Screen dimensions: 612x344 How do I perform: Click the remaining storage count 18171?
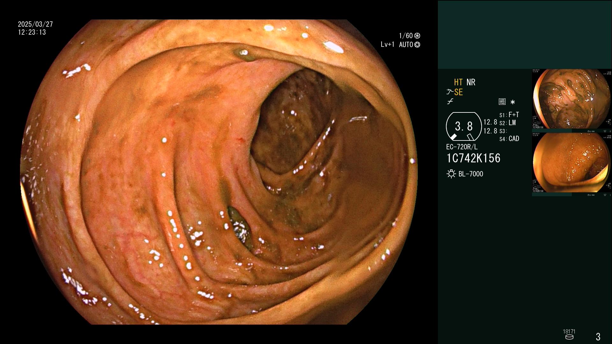pos(569,332)
